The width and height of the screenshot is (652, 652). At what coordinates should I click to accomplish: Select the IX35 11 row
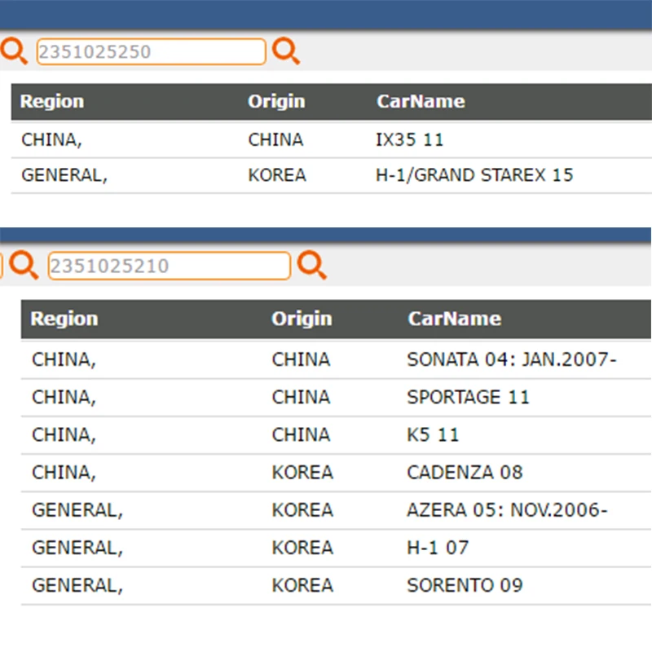(332, 139)
